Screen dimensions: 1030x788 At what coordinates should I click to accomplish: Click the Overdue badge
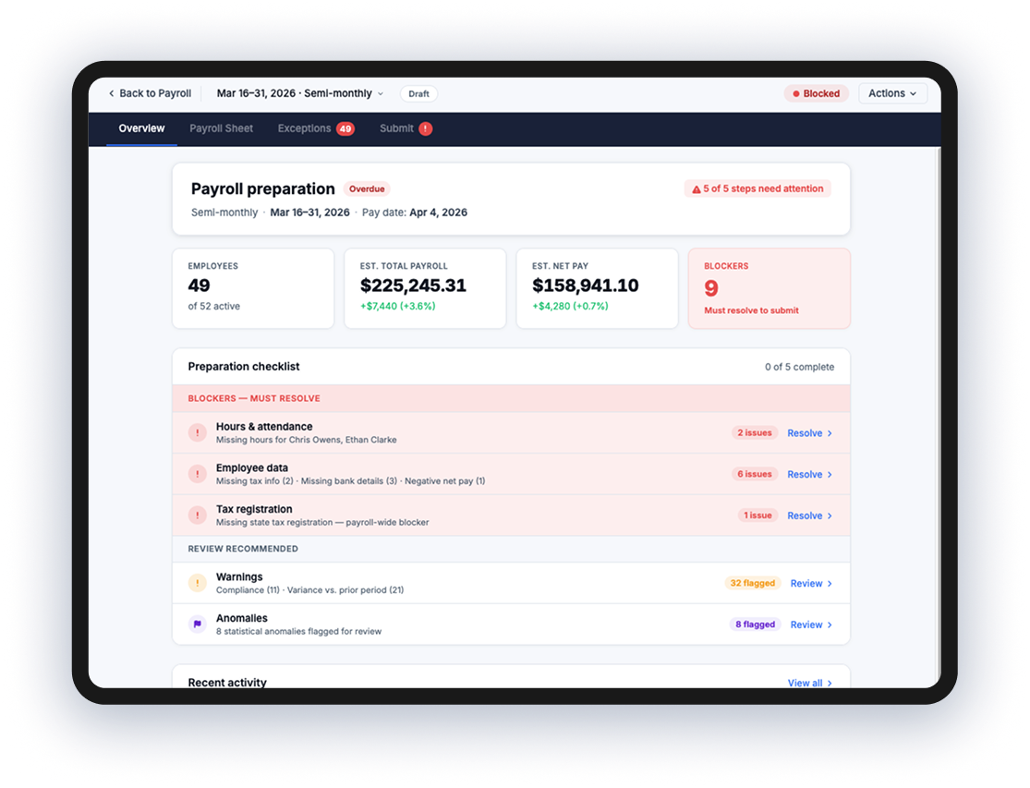tap(367, 189)
